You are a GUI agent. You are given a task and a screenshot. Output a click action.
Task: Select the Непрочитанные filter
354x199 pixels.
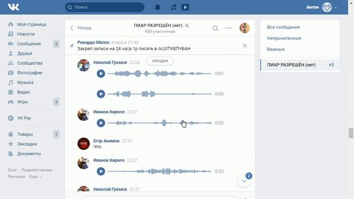click(284, 38)
